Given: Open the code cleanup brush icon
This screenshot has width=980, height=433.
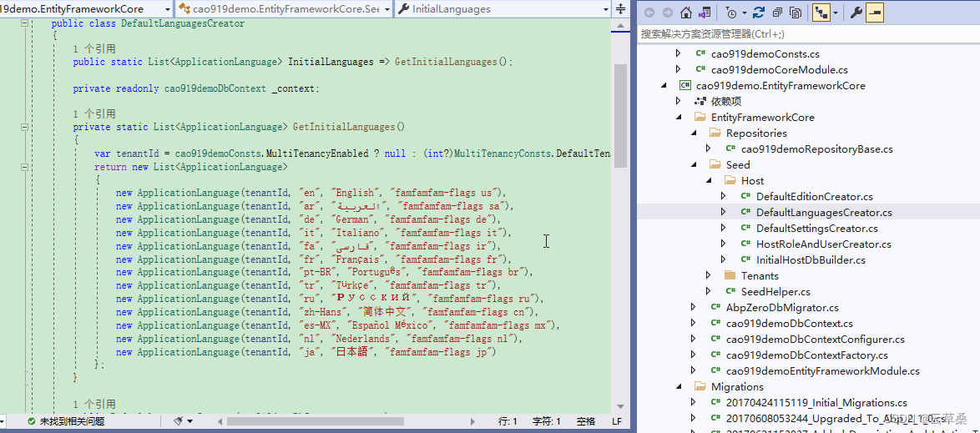Looking at the screenshot, I should 179,422.
